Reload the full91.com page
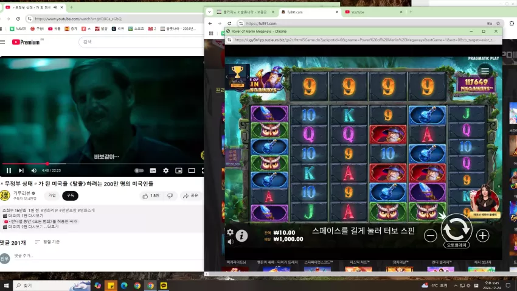 coord(229,23)
